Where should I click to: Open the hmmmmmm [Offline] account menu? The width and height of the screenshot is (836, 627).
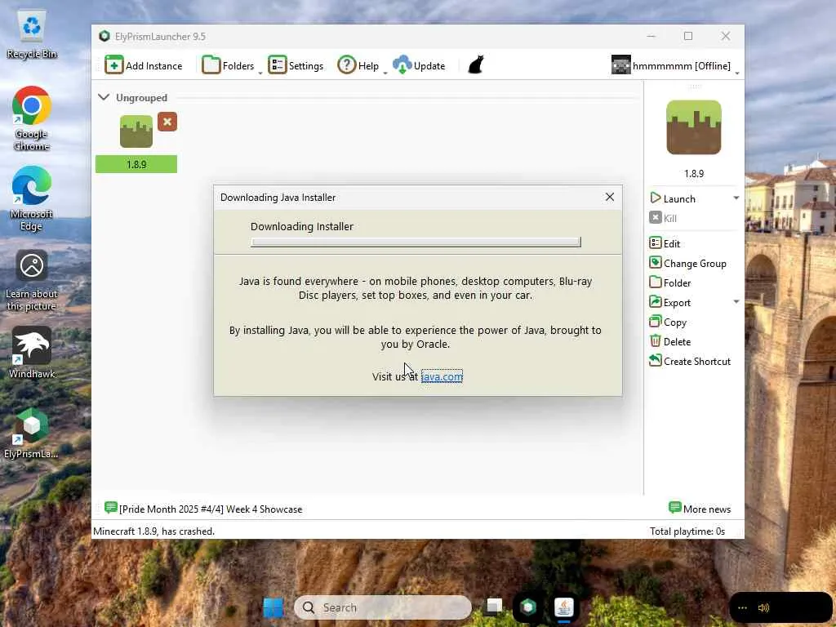point(675,65)
